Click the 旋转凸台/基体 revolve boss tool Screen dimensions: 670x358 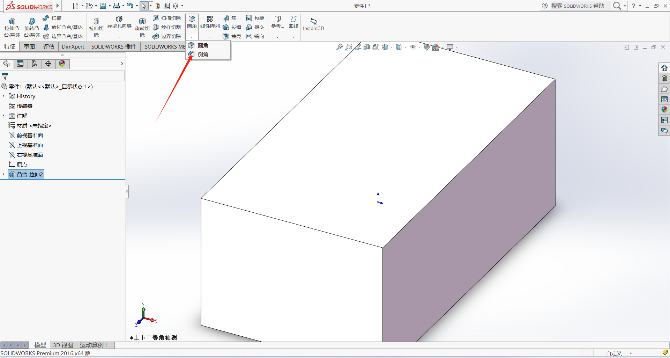[32, 27]
